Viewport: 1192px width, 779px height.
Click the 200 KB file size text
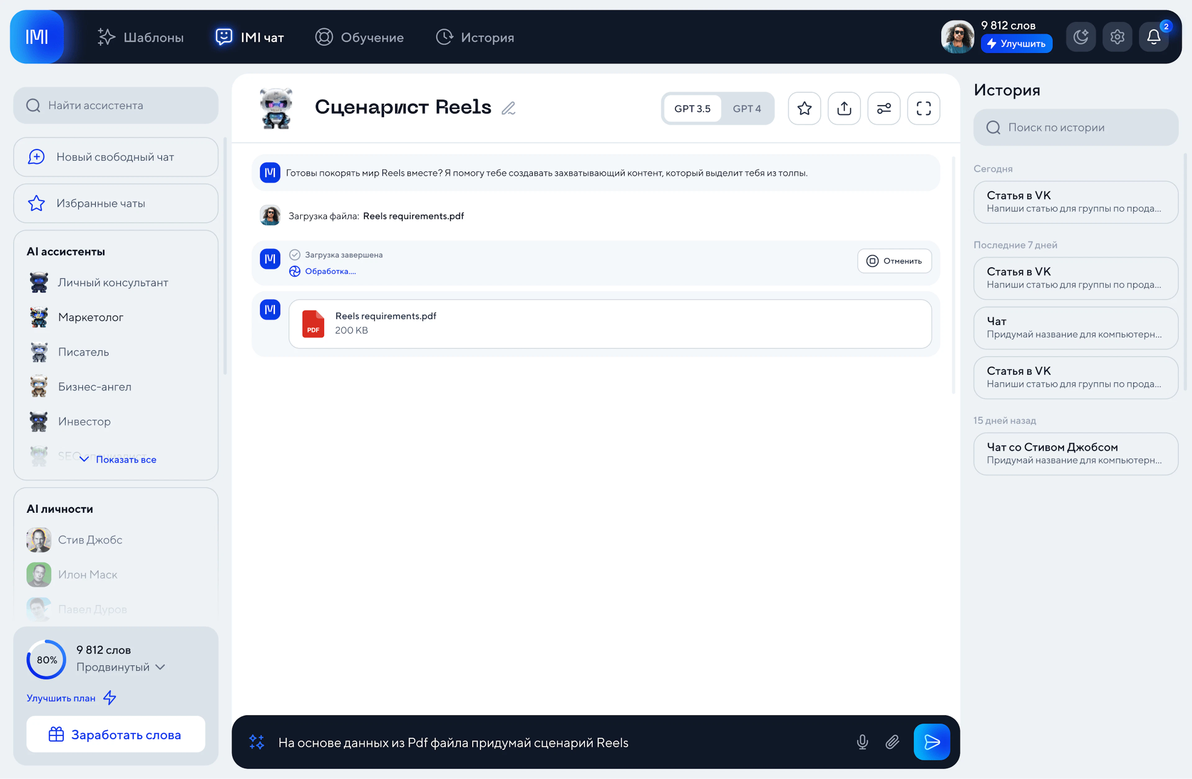(351, 330)
